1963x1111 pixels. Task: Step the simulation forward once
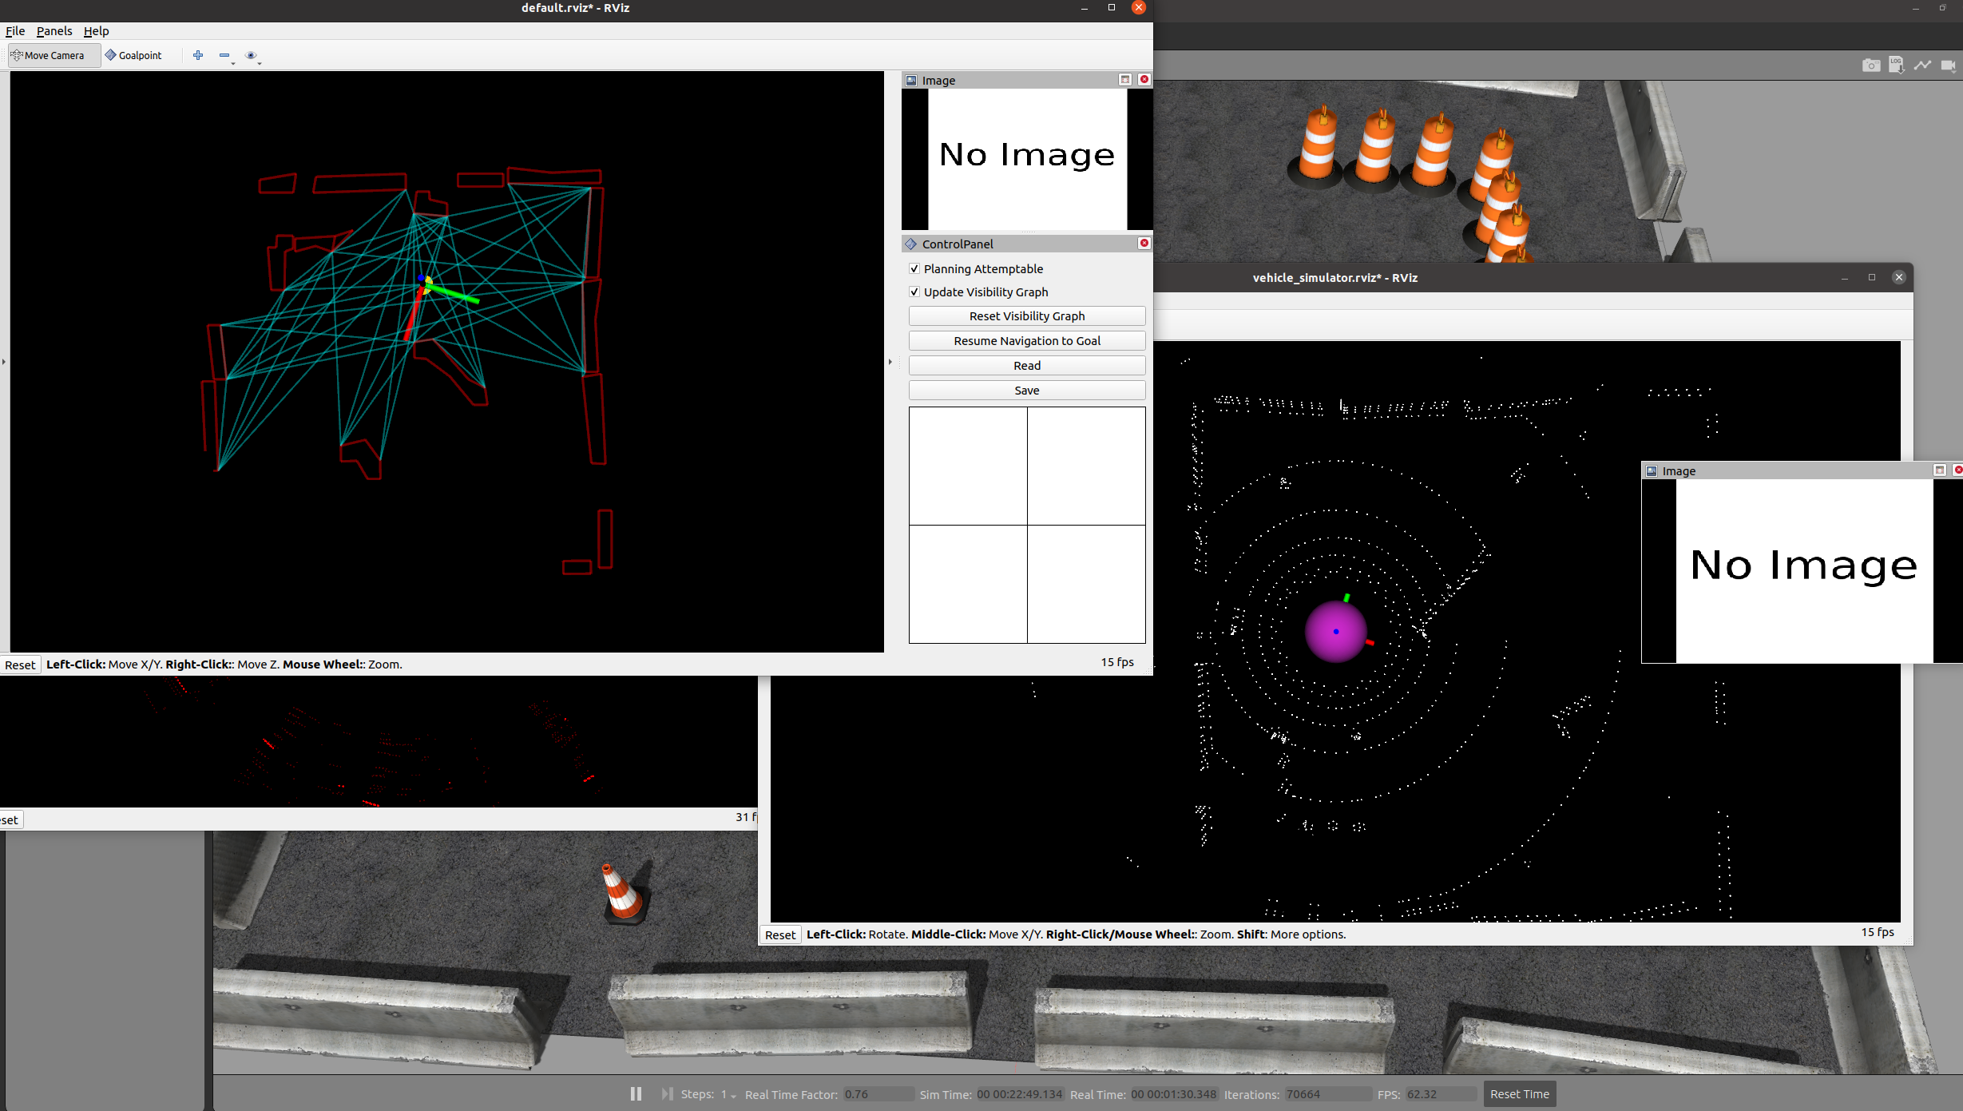(x=667, y=1093)
